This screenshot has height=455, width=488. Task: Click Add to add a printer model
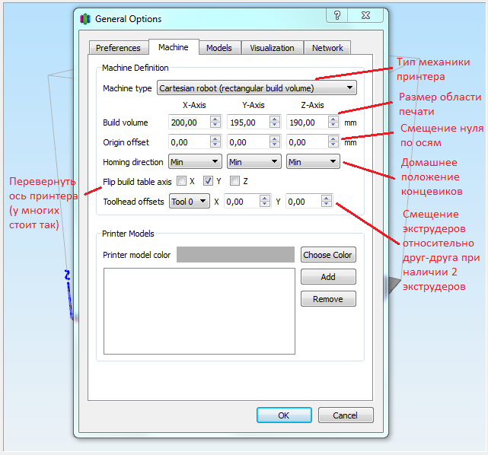(327, 277)
